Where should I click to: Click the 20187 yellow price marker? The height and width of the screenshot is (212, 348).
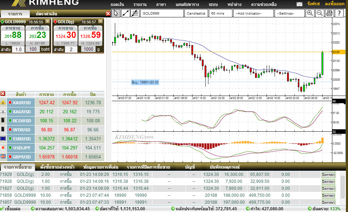click(339, 52)
